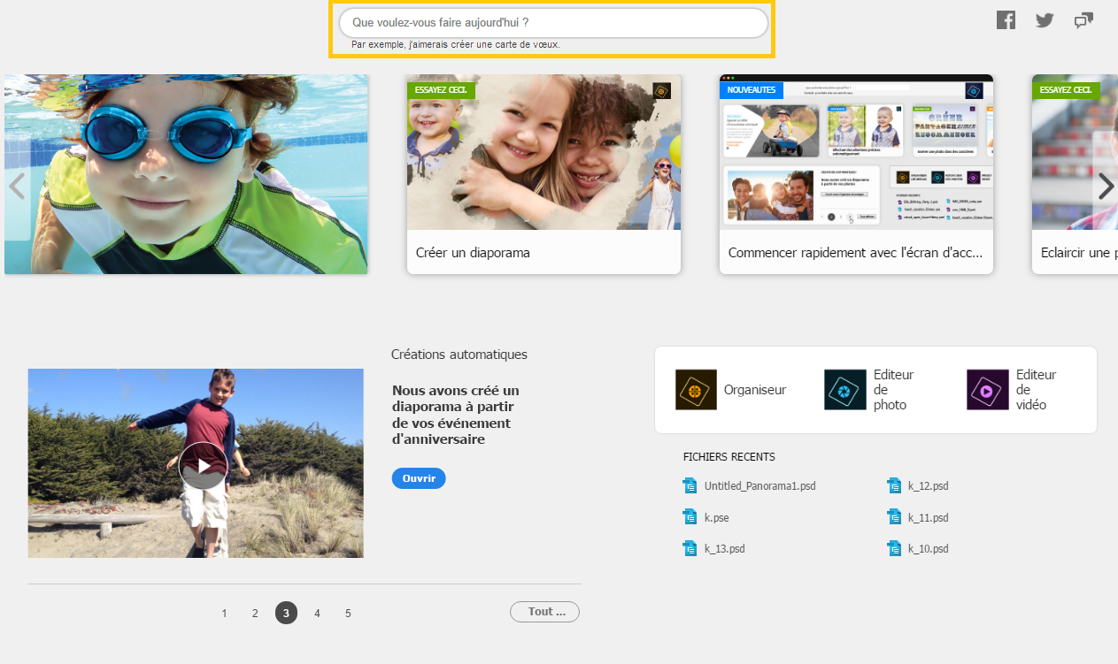Open recent file k_10.psd
Viewport: 1118px width, 664px height.
(x=929, y=549)
